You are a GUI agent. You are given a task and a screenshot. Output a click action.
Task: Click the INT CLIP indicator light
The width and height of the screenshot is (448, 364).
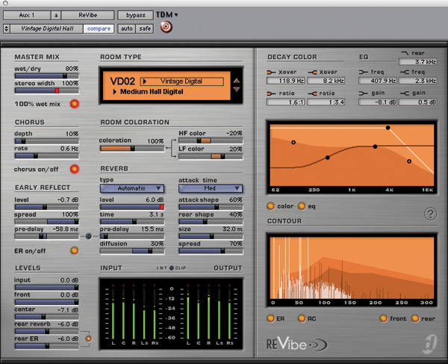point(172,268)
